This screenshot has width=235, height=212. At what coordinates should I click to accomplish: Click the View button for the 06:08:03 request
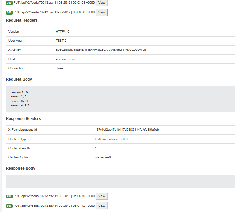101,3
